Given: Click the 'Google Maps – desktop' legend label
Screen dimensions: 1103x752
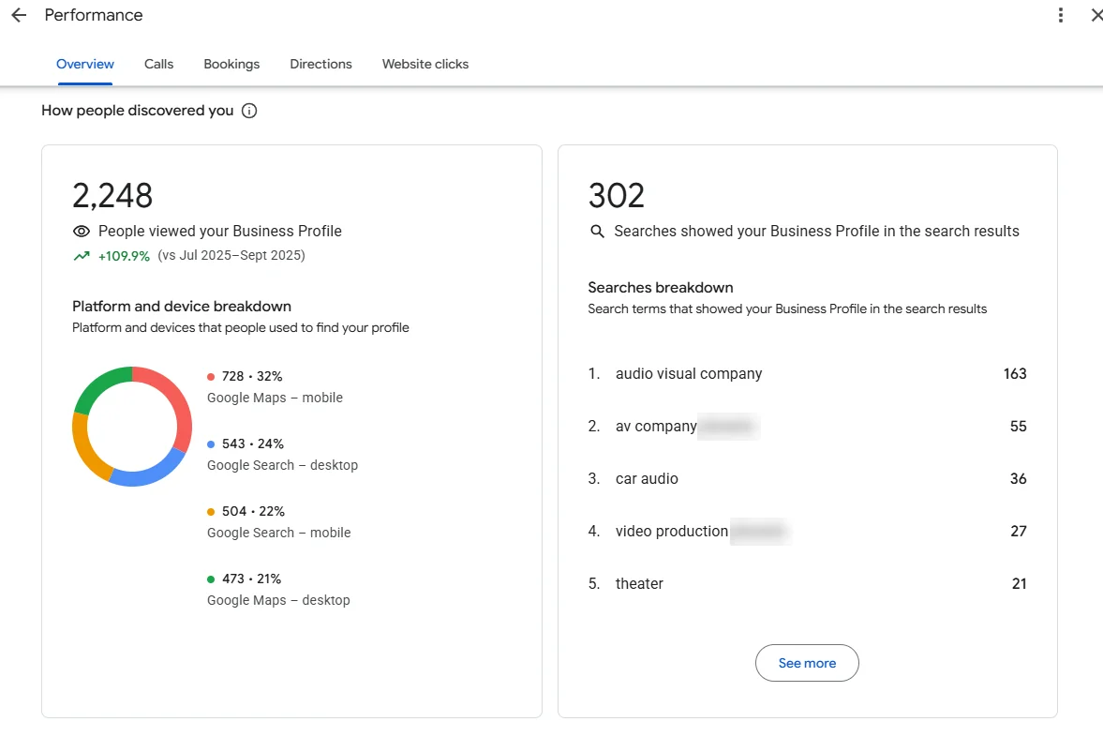Looking at the screenshot, I should [x=278, y=601].
